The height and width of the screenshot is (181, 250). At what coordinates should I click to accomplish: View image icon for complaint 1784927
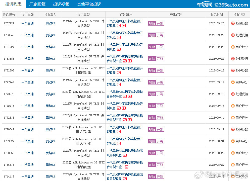point(119,49)
